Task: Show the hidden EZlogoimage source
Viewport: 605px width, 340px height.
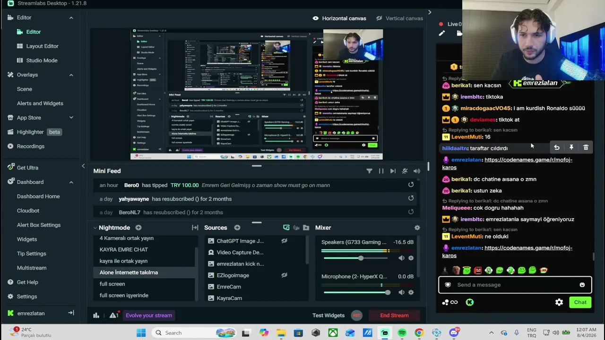Action: [284, 275]
